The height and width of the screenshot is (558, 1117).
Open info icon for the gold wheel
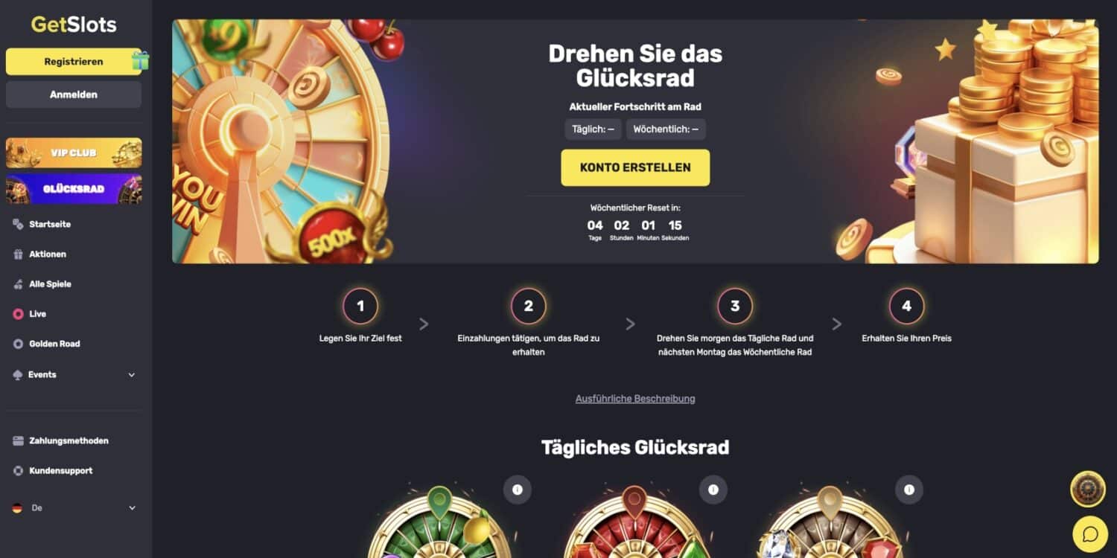point(909,490)
